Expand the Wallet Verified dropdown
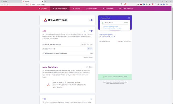173x104 pixels. tap(106, 18)
